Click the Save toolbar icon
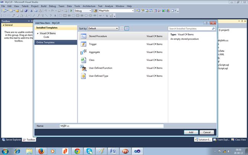The height and width of the screenshot is (155, 248). click(22, 11)
